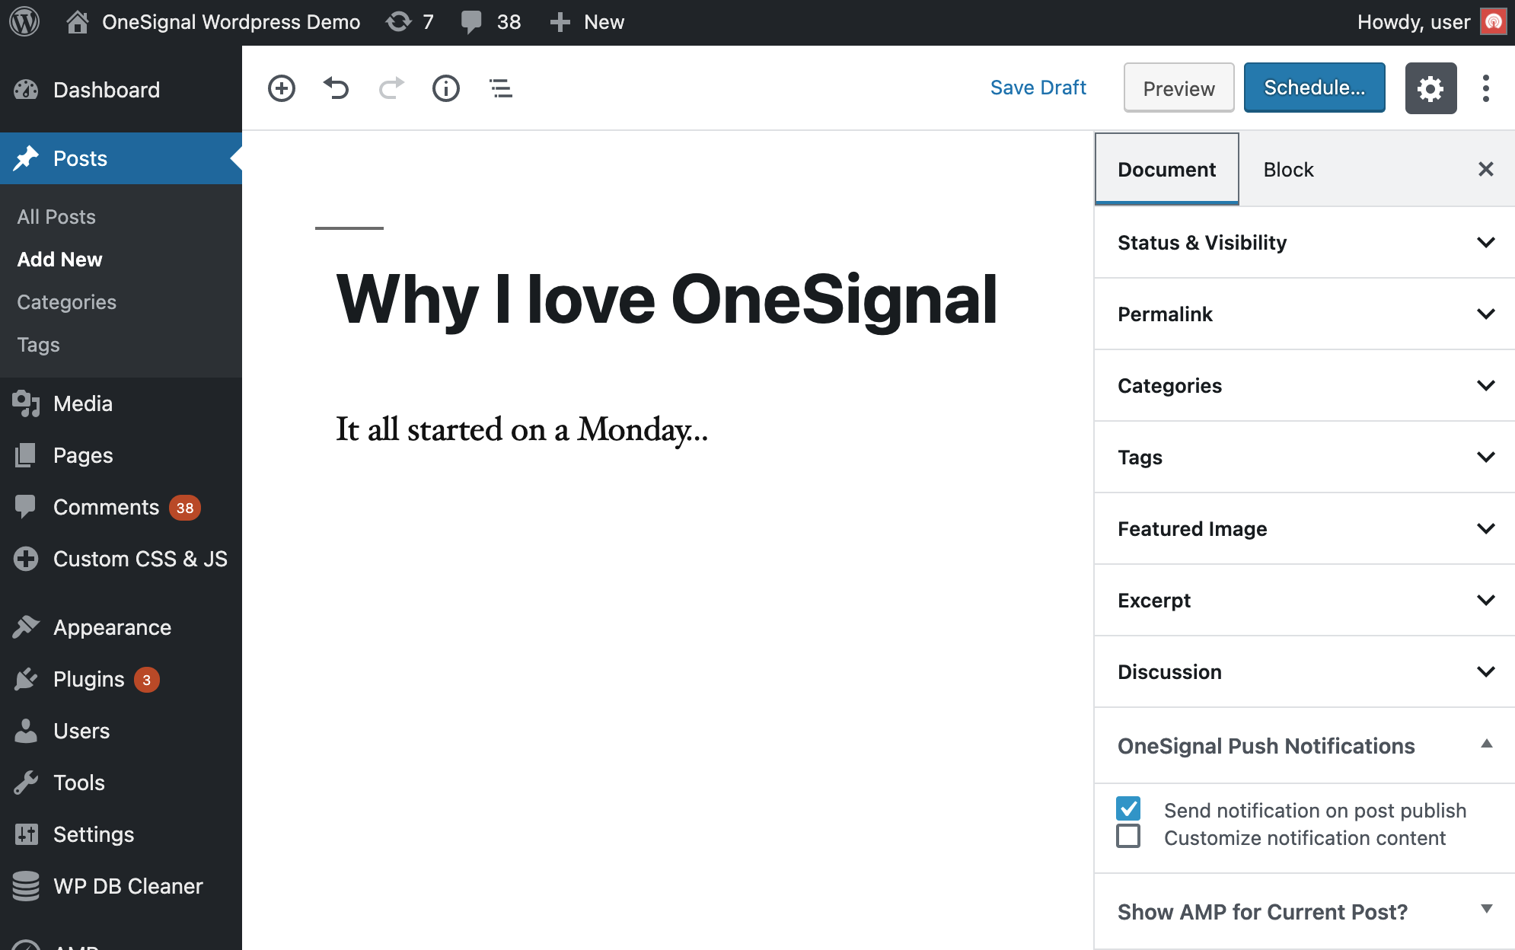Screen dimensions: 1515x950
Task: Switch to the Block tab
Action: [1288, 170]
